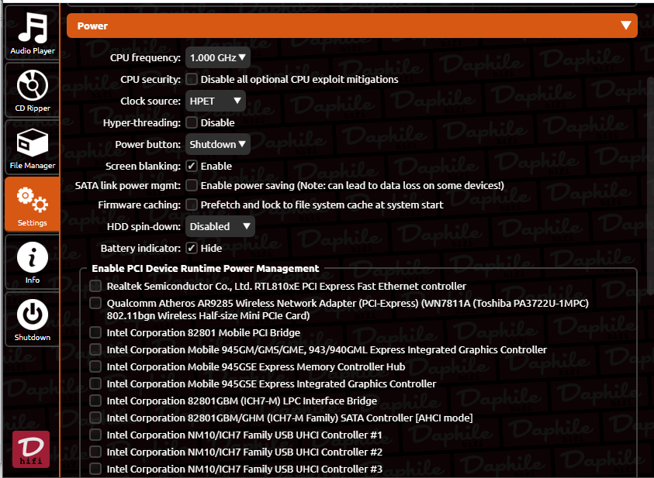The height and width of the screenshot is (478, 654).
Task: Click the Shutdown icon
Action: click(32, 318)
